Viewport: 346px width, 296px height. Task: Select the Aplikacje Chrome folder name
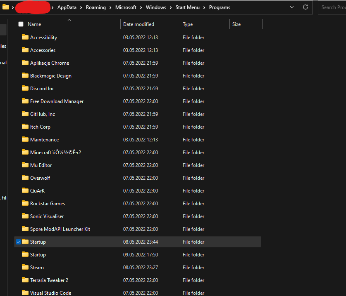[50, 63]
